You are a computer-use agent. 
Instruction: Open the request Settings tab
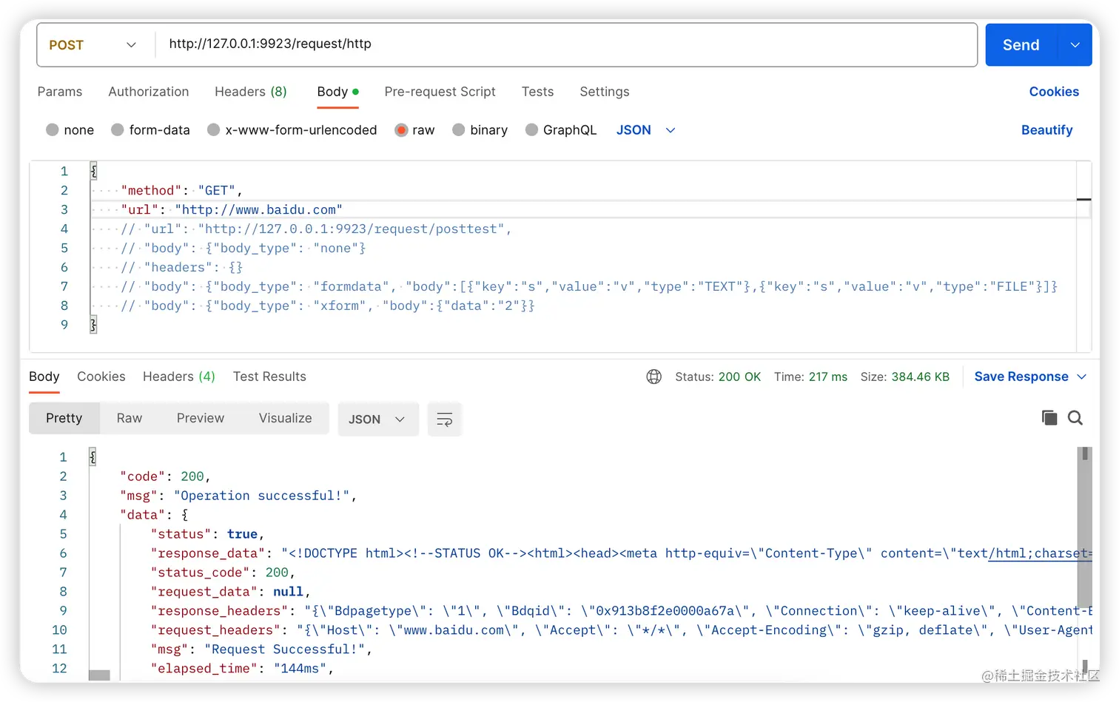[605, 92]
